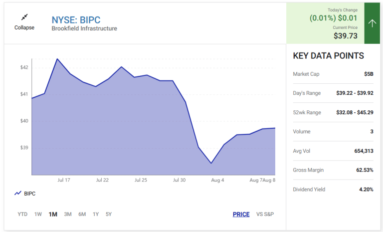
Task: Switch chart to 6M range
Action: click(82, 214)
